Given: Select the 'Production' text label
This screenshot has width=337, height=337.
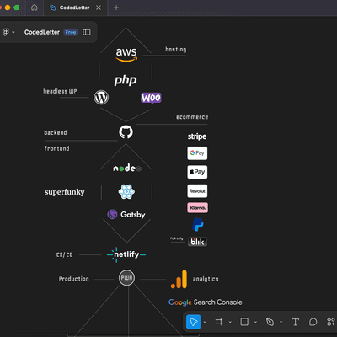Looking at the screenshot, I should point(73,279).
